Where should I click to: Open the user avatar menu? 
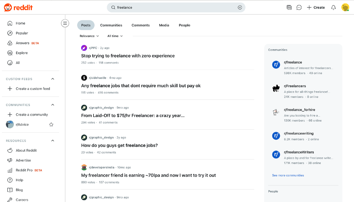point(345,7)
